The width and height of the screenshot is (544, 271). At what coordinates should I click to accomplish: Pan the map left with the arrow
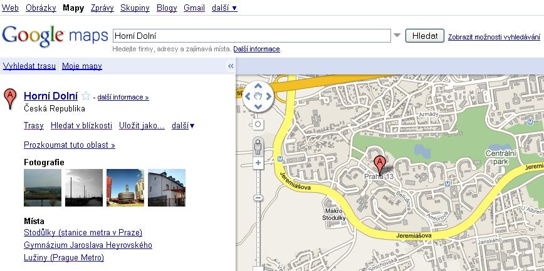[248, 96]
